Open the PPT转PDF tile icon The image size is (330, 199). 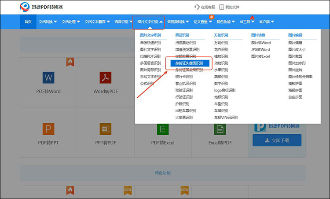point(105,129)
